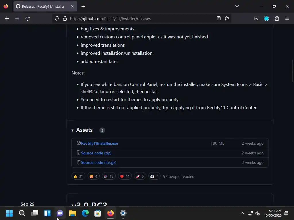Screen dimensions: 294x220
Task: Open the Pocket save icon
Action: tap(256, 19)
